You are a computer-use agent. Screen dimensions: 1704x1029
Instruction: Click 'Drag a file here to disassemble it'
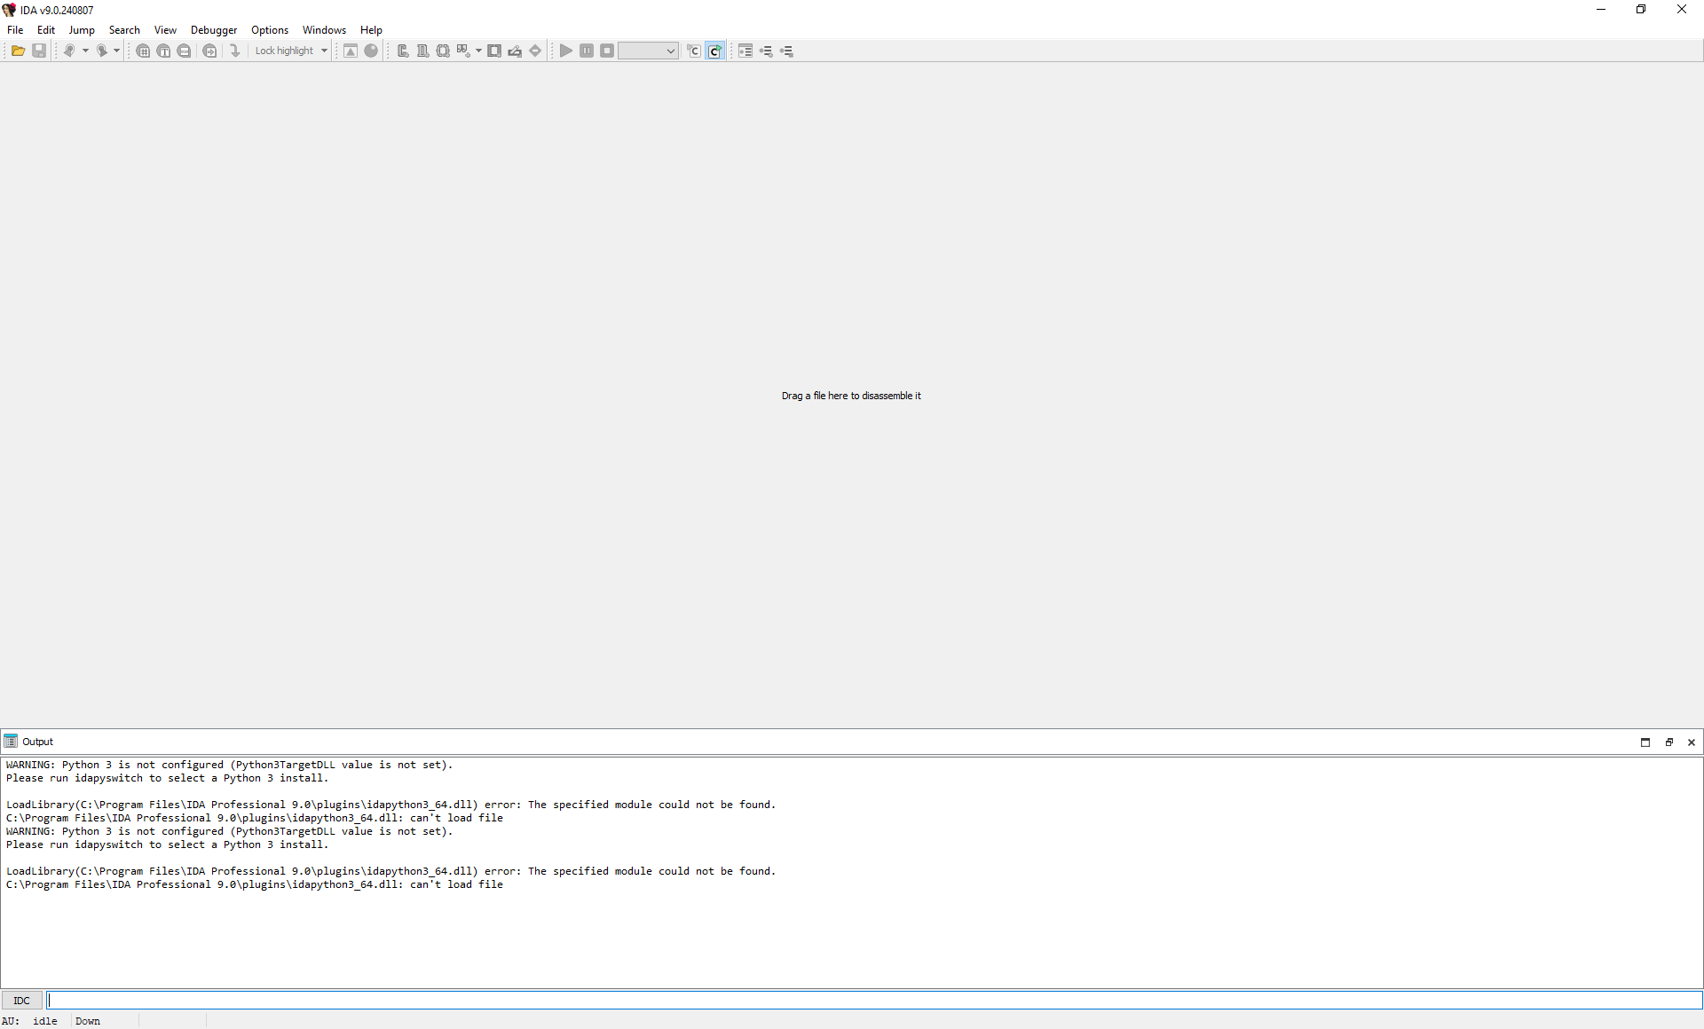point(851,396)
